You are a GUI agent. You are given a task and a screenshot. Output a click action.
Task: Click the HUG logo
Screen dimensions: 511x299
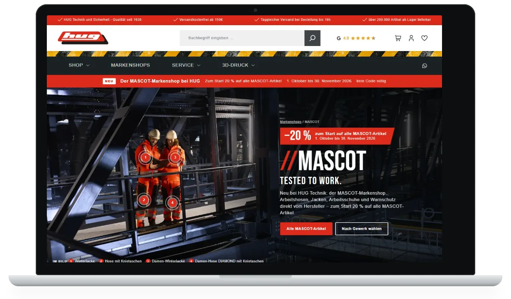tap(83, 38)
